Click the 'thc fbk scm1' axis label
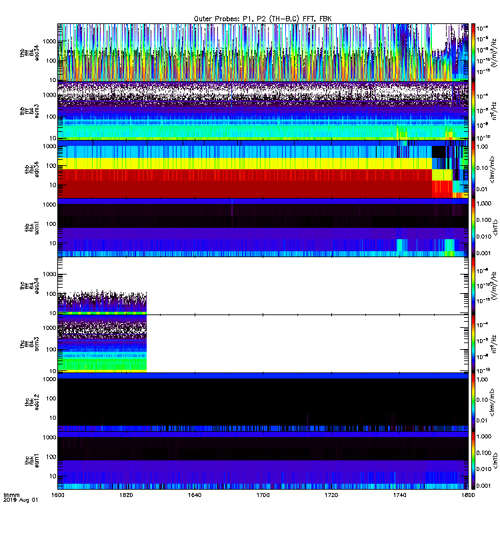This screenshot has width=500, height=533. click(31, 460)
